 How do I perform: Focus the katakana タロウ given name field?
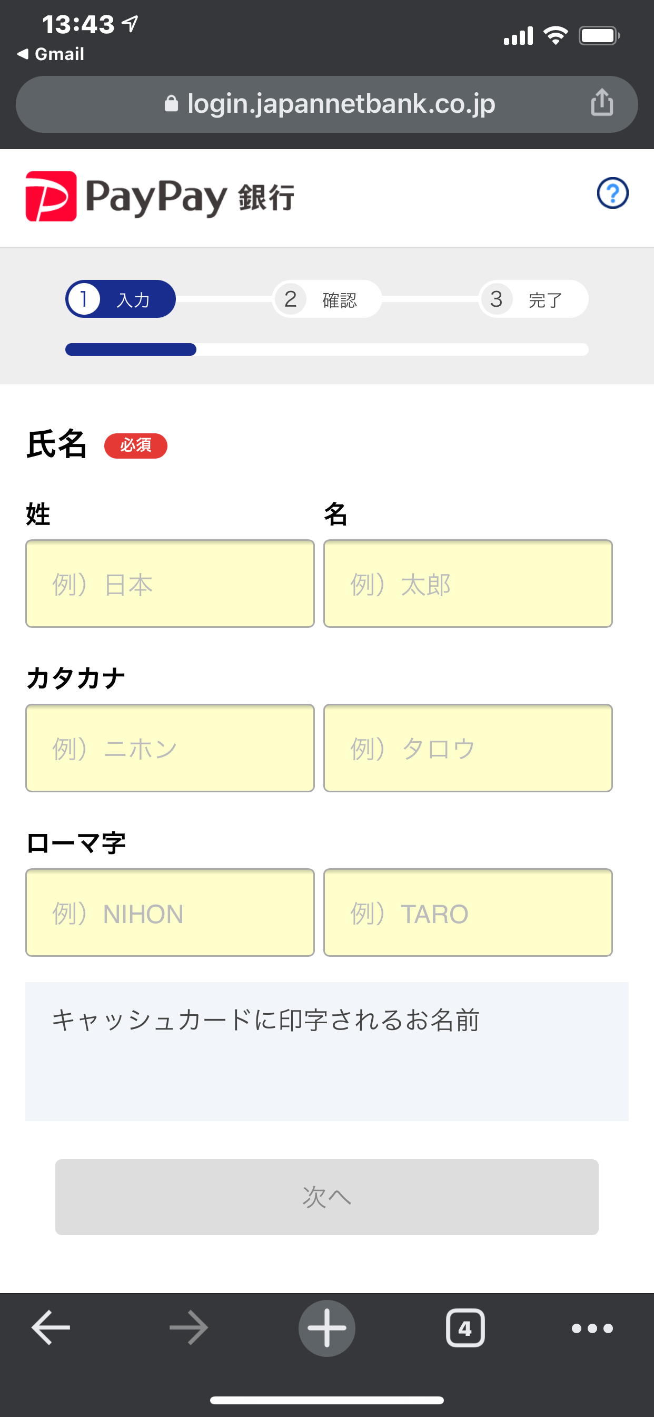click(x=468, y=748)
